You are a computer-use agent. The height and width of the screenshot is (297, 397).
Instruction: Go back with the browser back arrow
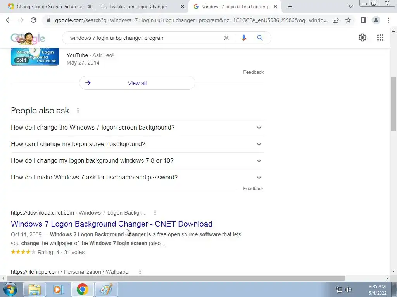tap(9, 20)
